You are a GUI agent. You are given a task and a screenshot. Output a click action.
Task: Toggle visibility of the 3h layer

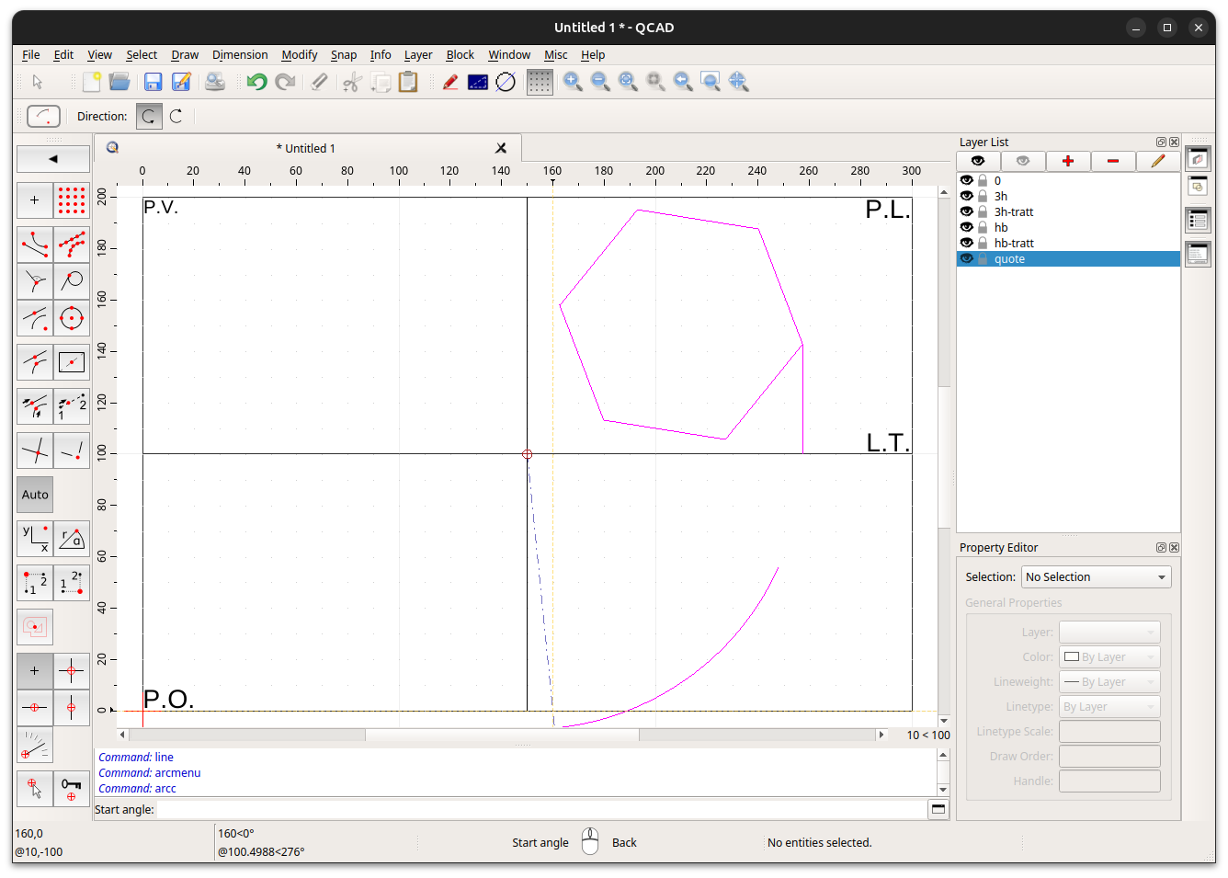coord(966,196)
